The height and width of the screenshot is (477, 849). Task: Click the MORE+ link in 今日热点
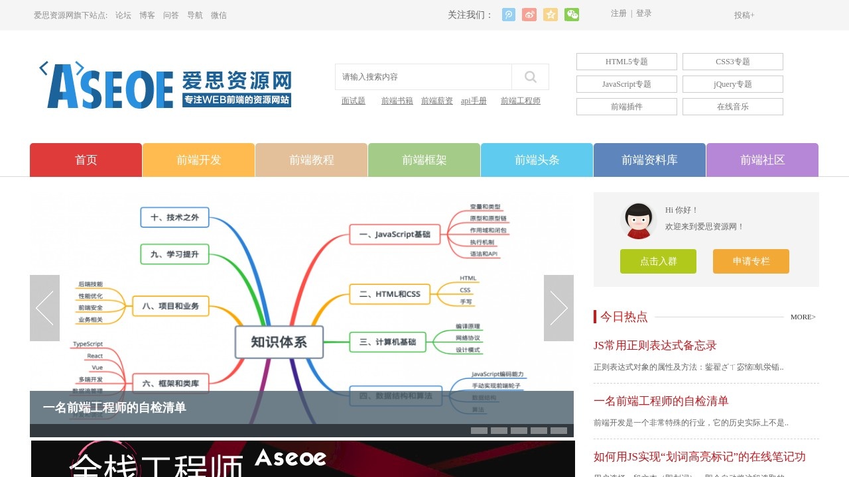tap(803, 317)
